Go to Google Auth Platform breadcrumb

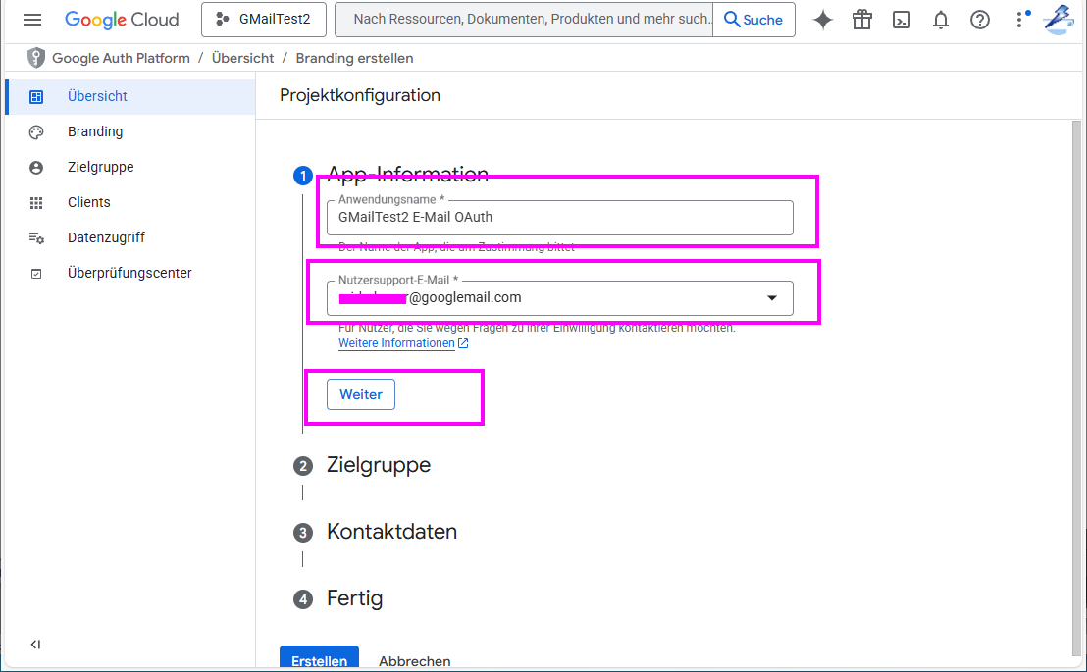click(121, 58)
